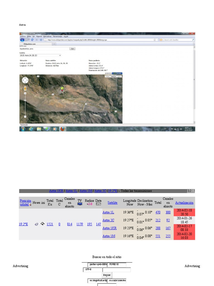Open Internet Explorer from taskbar
Screen dimensions: 214x286
pyautogui.click(x=31, y=129)
